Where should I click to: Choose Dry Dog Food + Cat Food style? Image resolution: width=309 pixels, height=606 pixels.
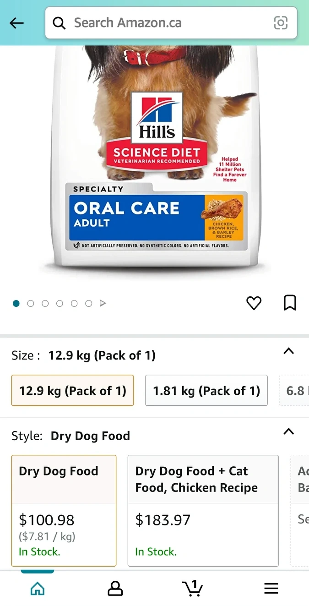[203, 511]
